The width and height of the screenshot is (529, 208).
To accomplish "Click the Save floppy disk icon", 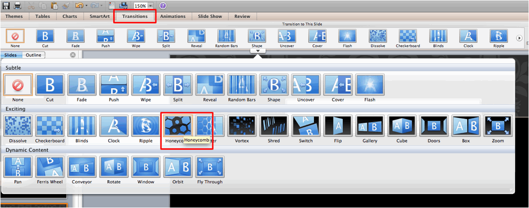I will point(6,6).
